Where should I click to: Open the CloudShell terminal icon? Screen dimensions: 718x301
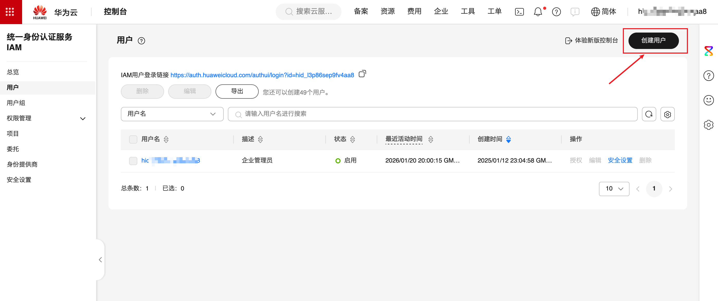519,12
